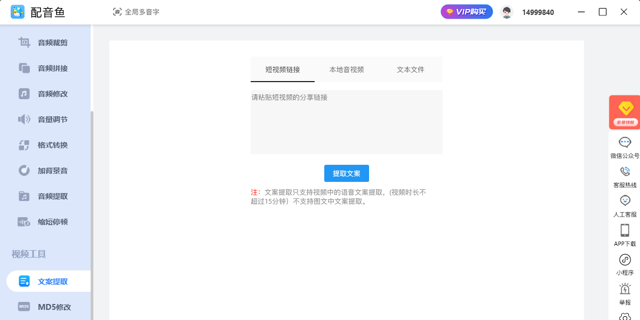
Task: Click the 提取文案 button
Action: 347,173
